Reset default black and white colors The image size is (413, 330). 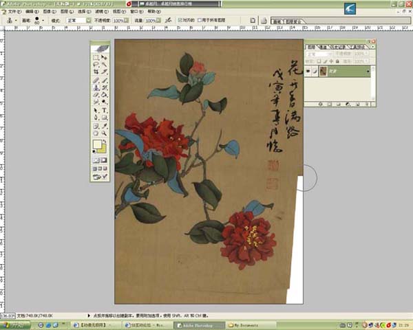[x=94, y=151]
